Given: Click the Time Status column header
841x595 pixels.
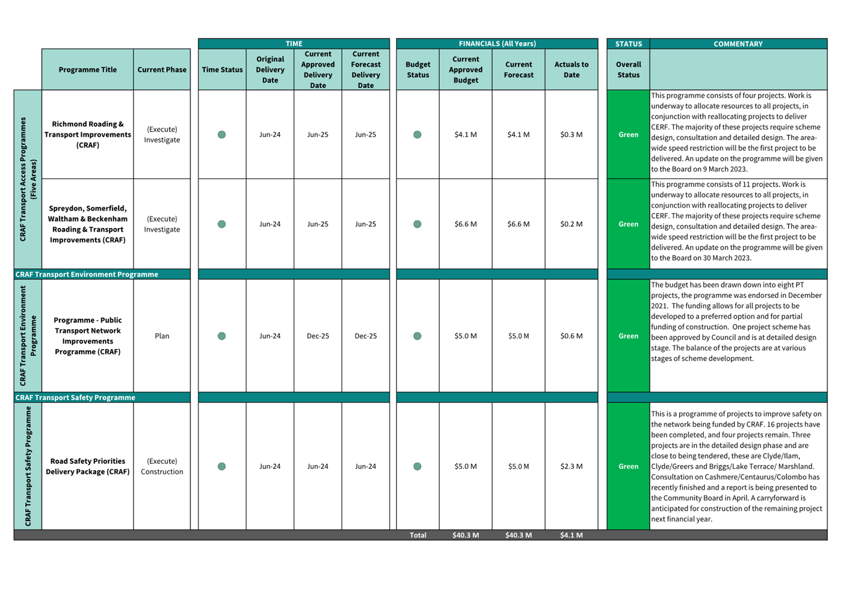Looking at the screenshot, I should [x=222, y=70].
